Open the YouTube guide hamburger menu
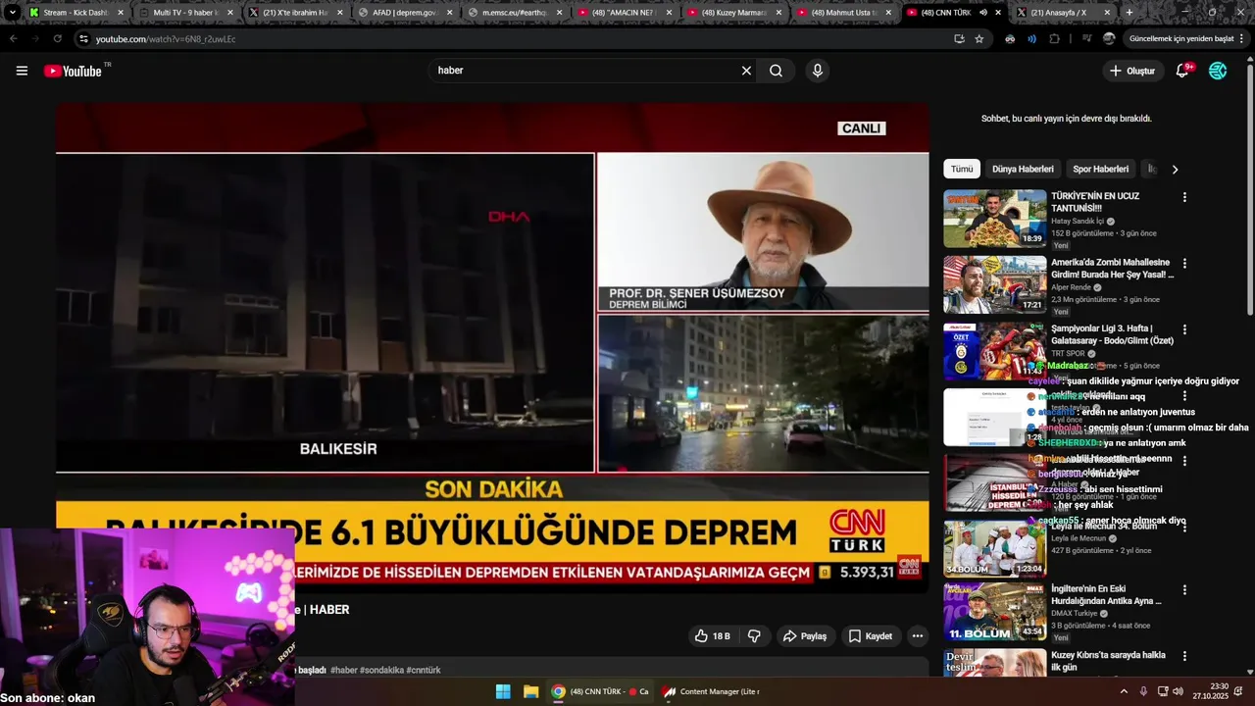This screenshot has width=1255, height=706. [22, 71]
